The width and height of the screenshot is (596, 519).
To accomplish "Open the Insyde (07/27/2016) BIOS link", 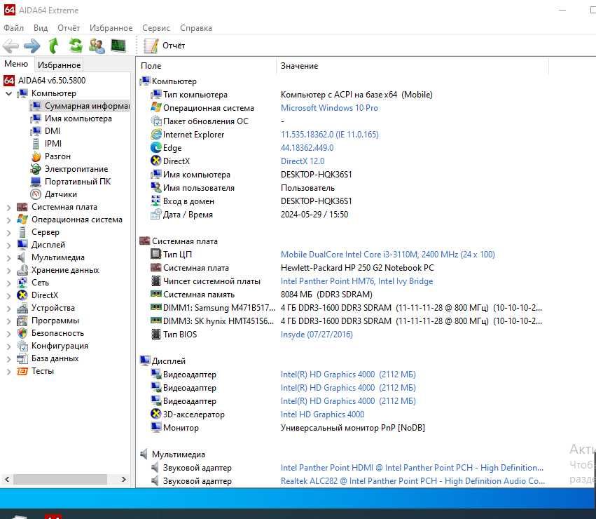I will pyautogui.click(x=317, y=335).
